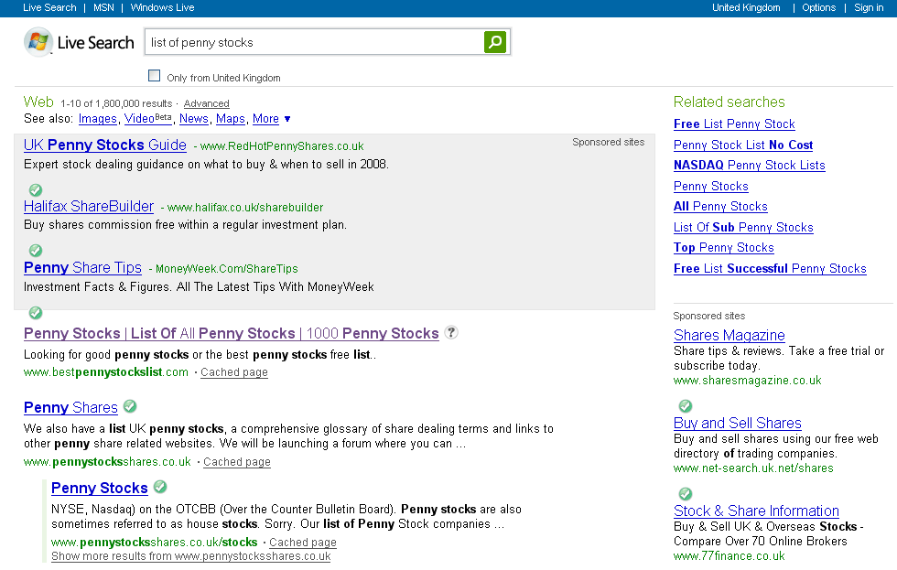Click the United Kingdom region link
The height and width of the screenshot is (570, 897).
point(746,7)
